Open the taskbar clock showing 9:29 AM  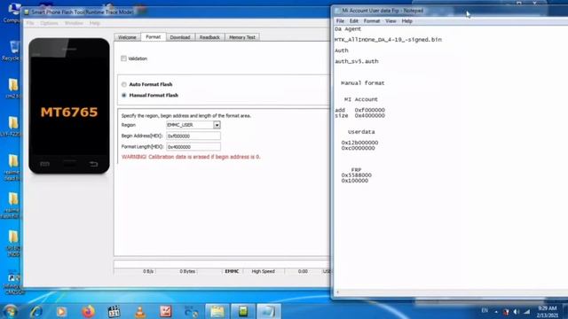click(x=547, y=312)
